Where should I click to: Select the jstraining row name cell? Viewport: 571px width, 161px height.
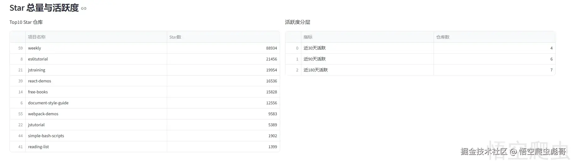(x=96, y=70)
